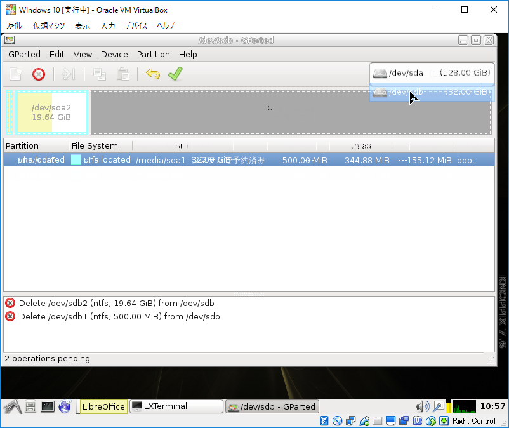Open the View menu in GParted
Screen dimensions: 509x428
[83, 54]
